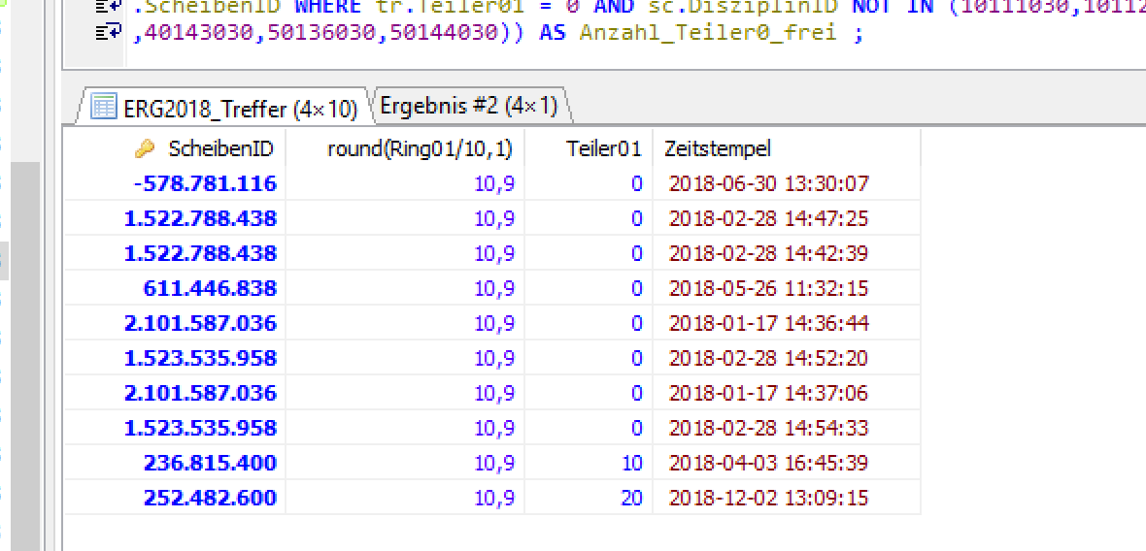Click the Teiler01 column header

[604, 149]
